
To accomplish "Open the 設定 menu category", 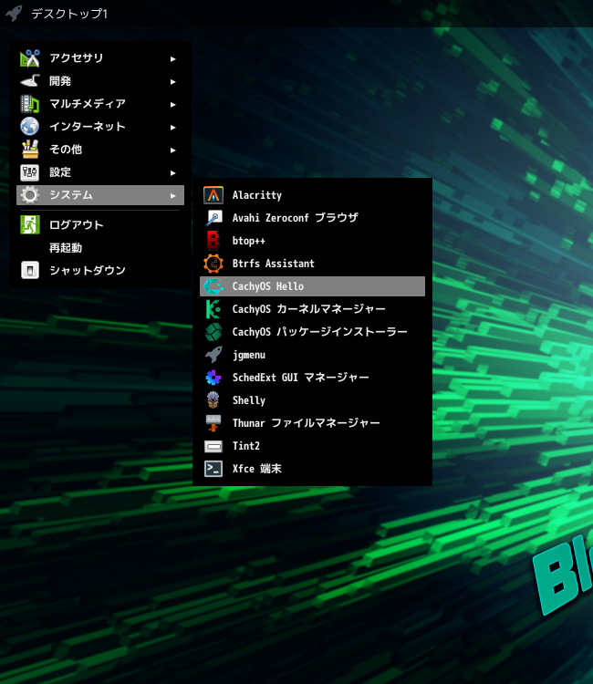I will click(100, 172).
